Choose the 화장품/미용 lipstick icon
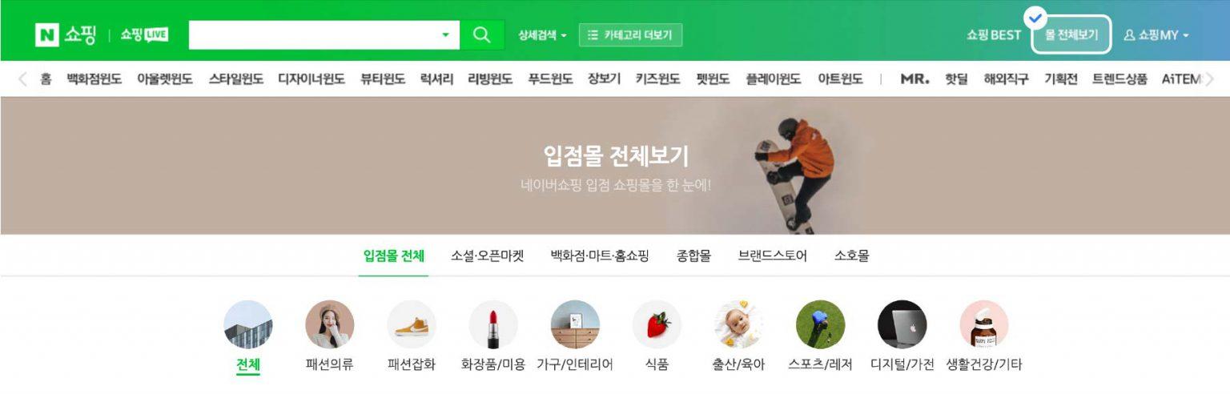The image size is (1230, 394). point(493,324)
